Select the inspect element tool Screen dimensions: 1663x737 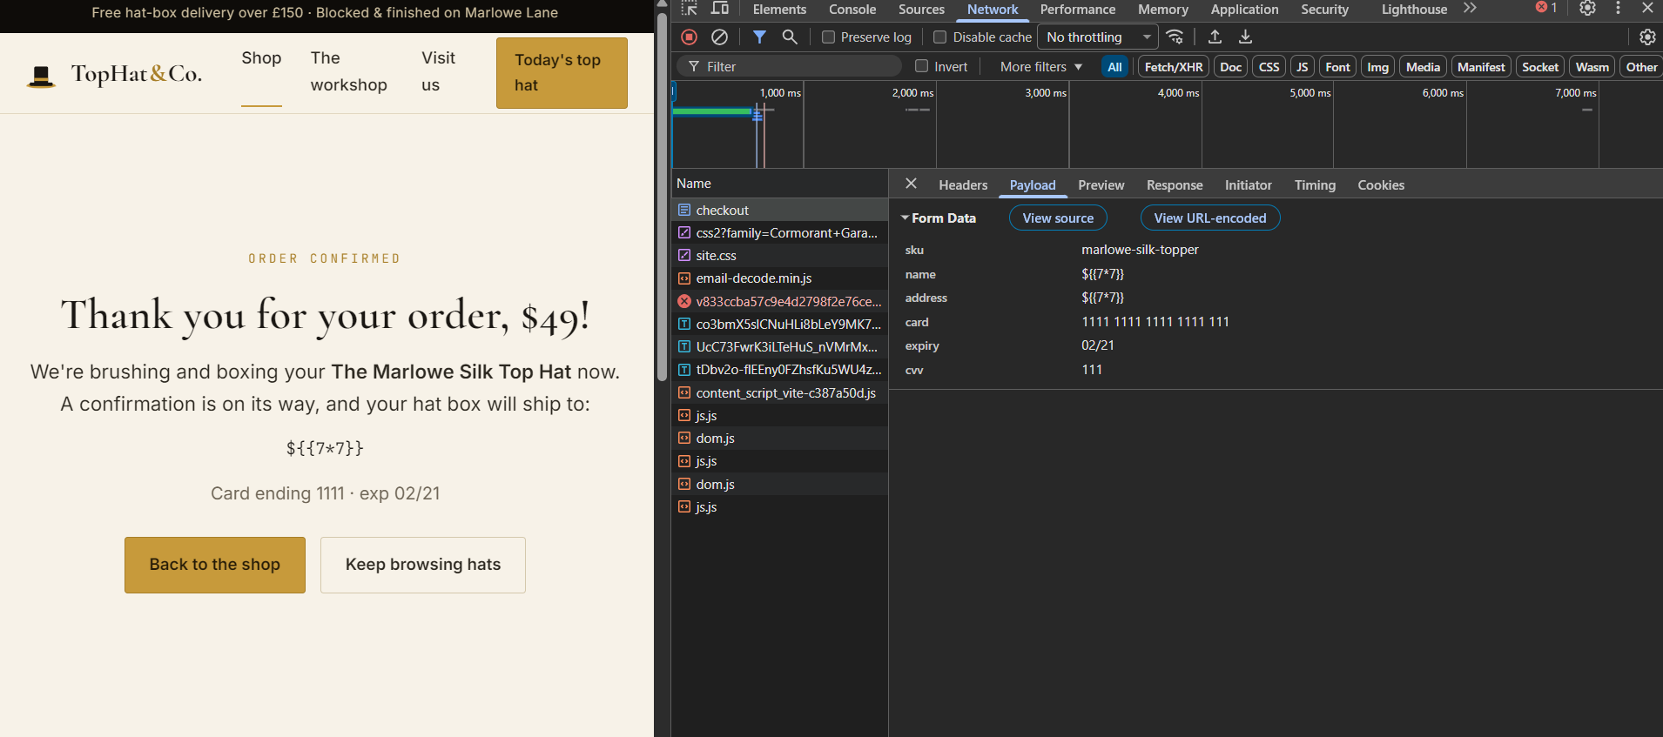[690, 9]
